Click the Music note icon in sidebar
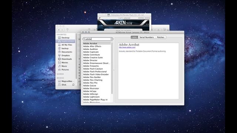 [x=59, y=66]
